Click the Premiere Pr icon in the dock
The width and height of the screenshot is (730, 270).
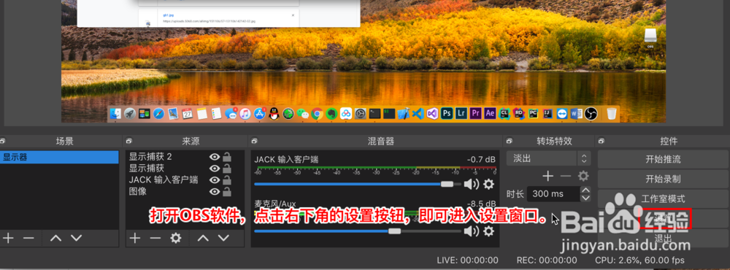pyautogui.click(x=476, y=113)
